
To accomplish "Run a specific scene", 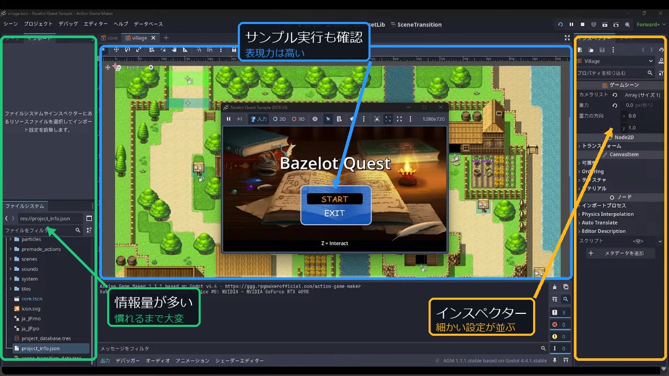I will click(616, 25).
